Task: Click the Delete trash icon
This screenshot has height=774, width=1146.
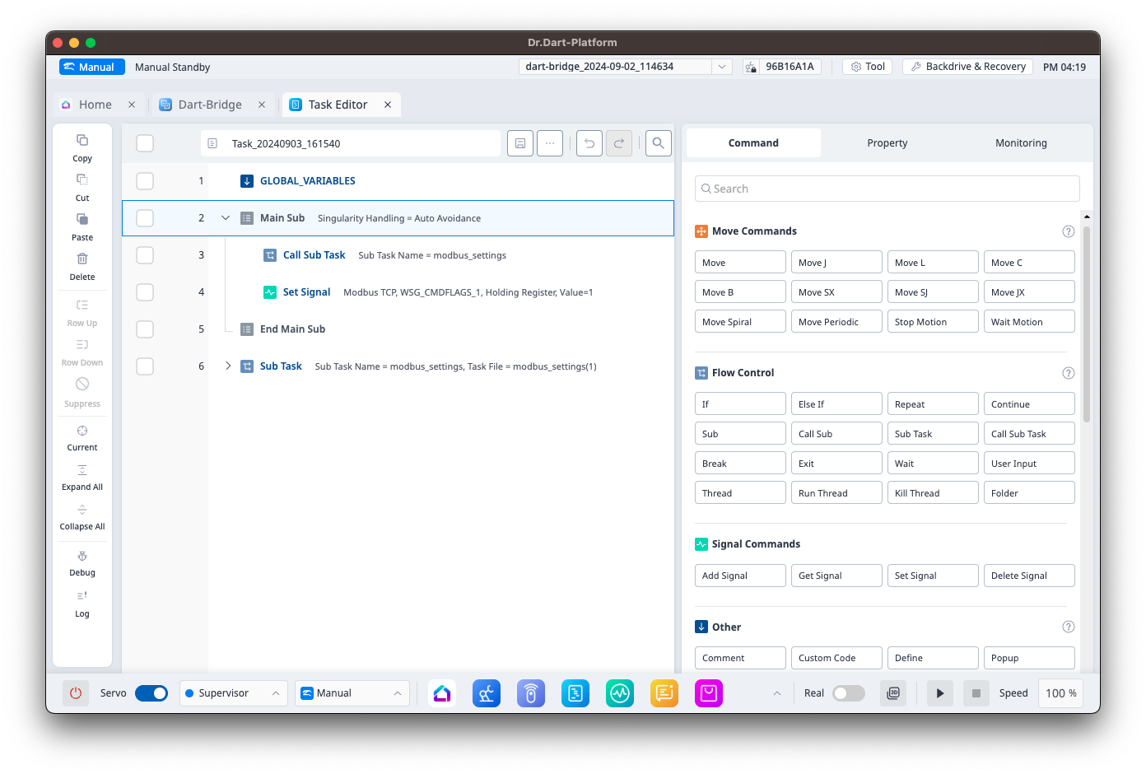Action: 82,259
